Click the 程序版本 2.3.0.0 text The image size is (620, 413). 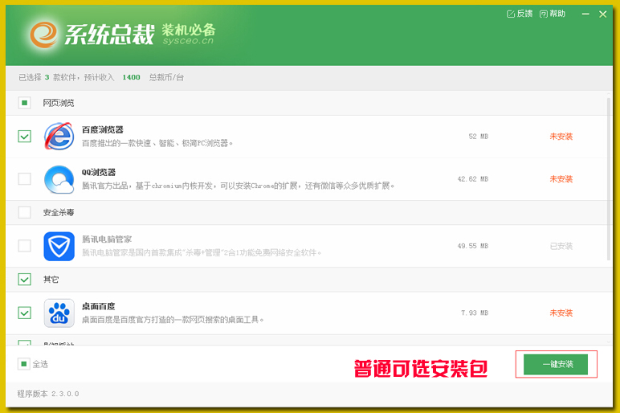pos(48,394)
